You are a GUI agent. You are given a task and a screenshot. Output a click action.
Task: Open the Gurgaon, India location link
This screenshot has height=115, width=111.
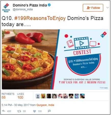(45, 105)
